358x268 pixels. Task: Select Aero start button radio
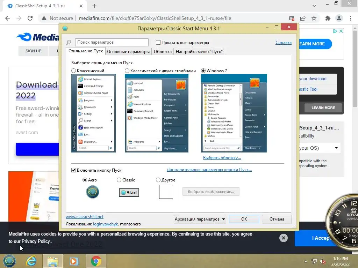click(85, 180)
